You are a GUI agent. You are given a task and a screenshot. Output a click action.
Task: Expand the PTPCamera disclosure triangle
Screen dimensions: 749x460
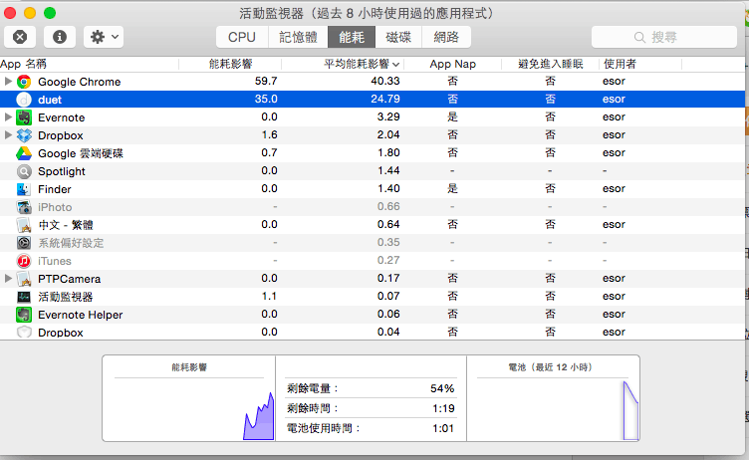click(x=9, y=279)
